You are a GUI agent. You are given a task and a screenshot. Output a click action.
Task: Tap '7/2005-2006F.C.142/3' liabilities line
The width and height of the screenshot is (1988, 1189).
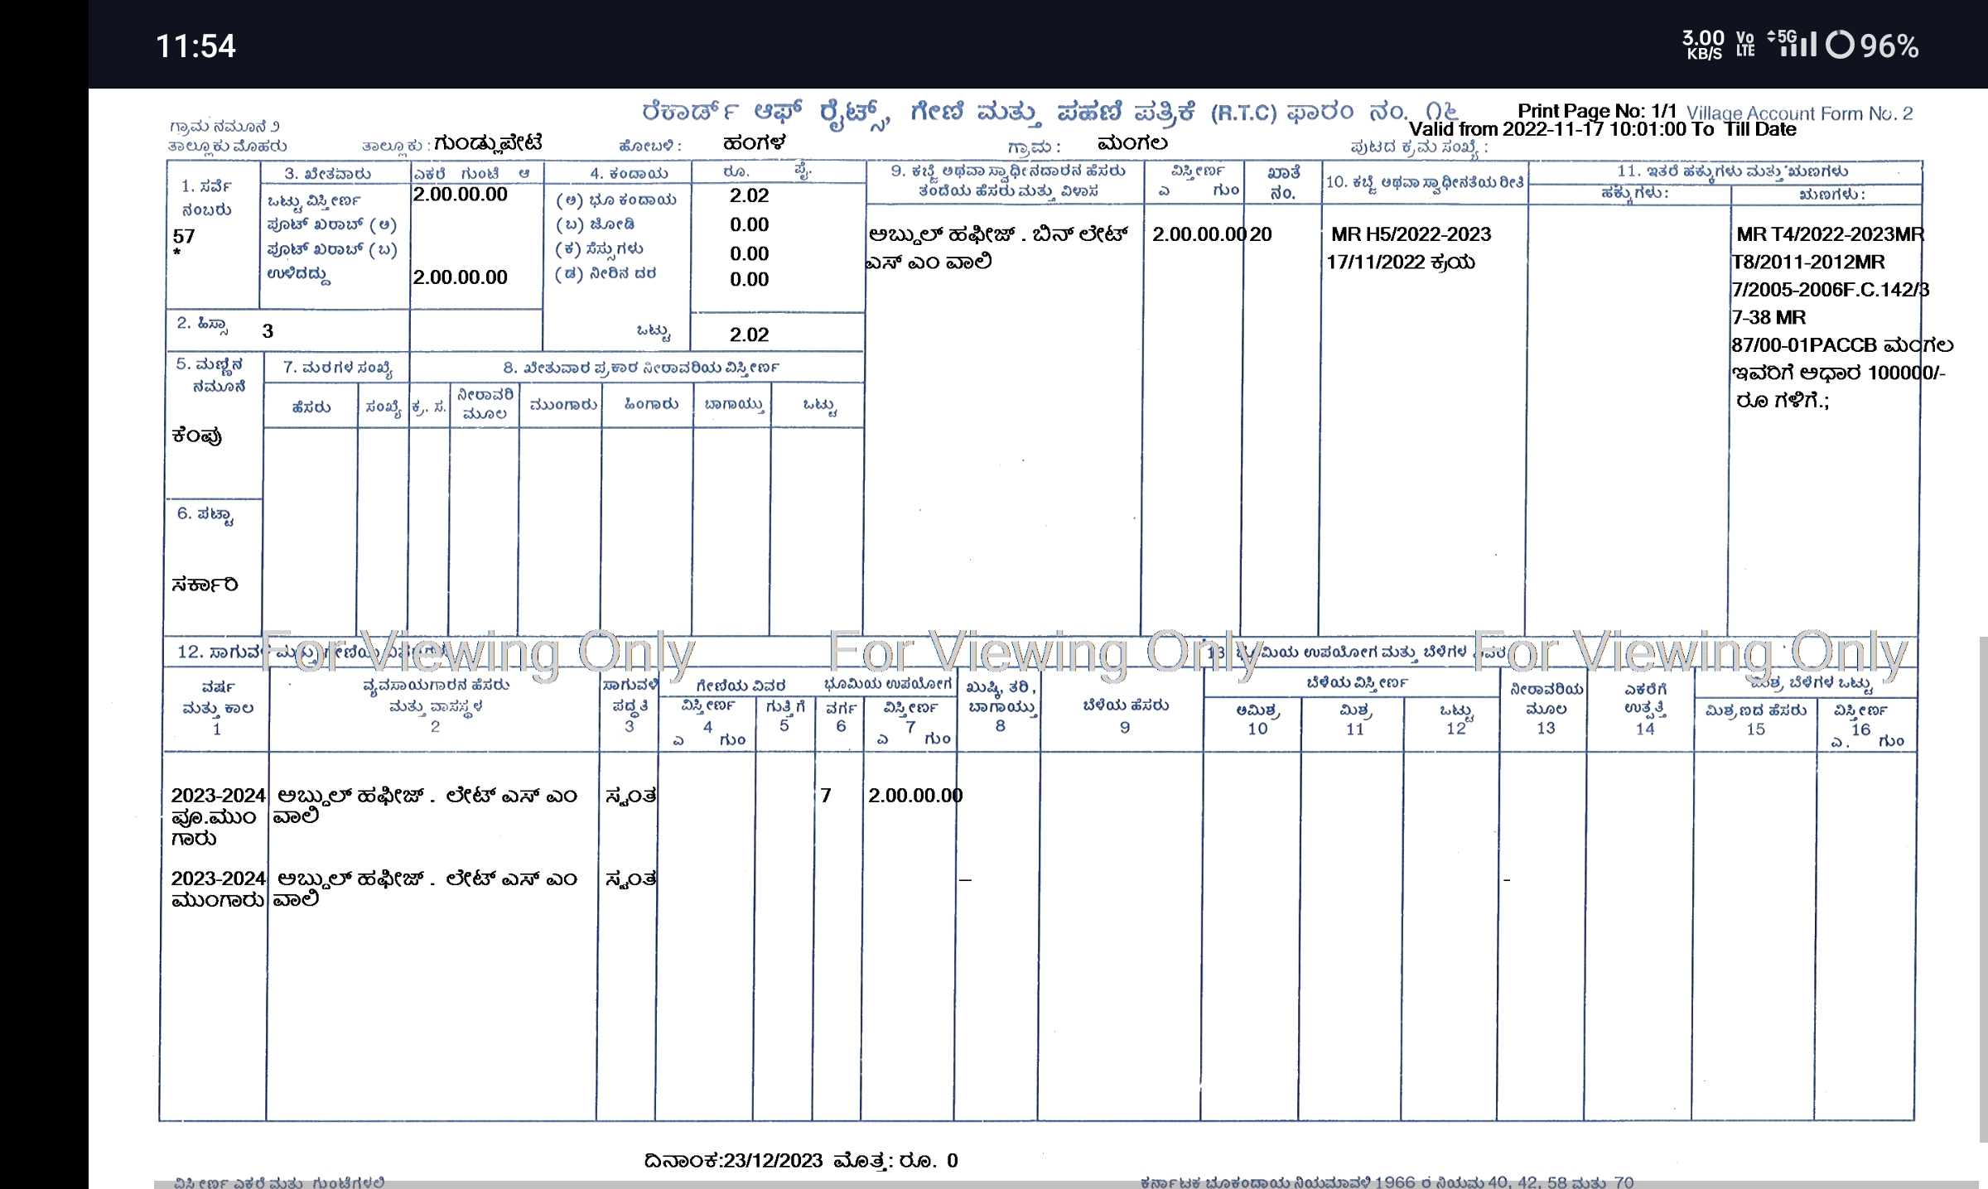(1830, 290)
